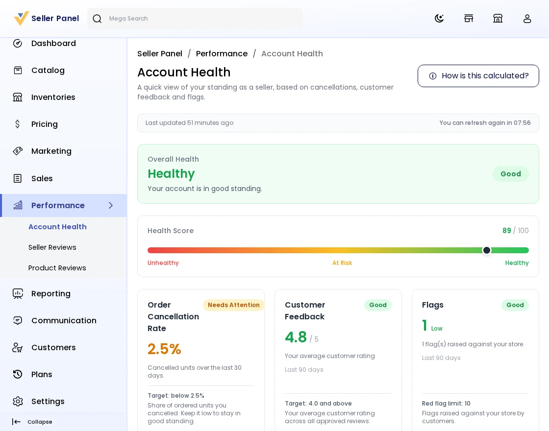Open the warehouse icon in header
Image resolution: width=549 pixels, height=431 pixels.
click(x=498, y=18)
